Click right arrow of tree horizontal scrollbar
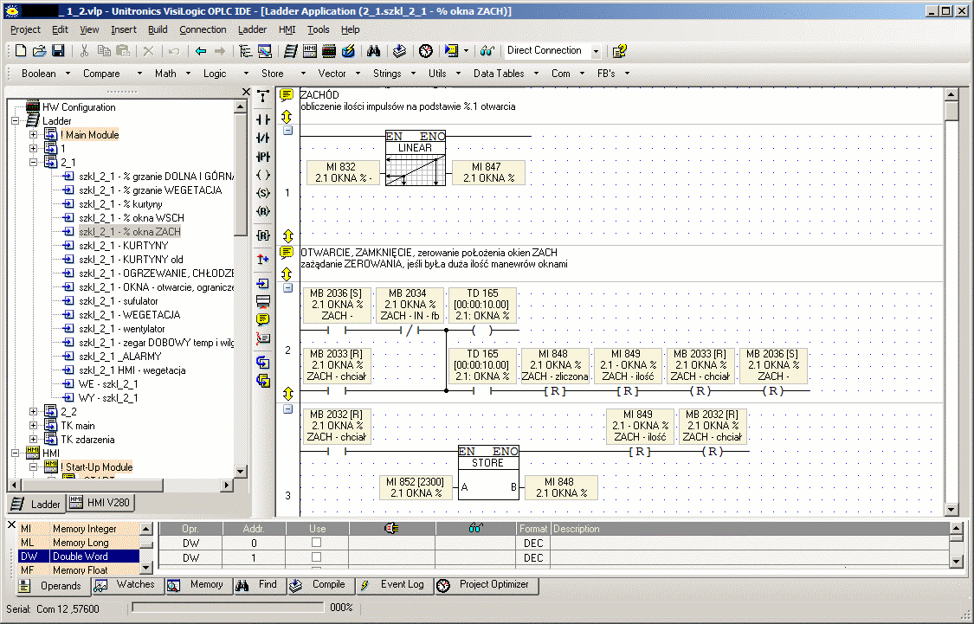This screenshot has width=974, height=624. point(227,485)
